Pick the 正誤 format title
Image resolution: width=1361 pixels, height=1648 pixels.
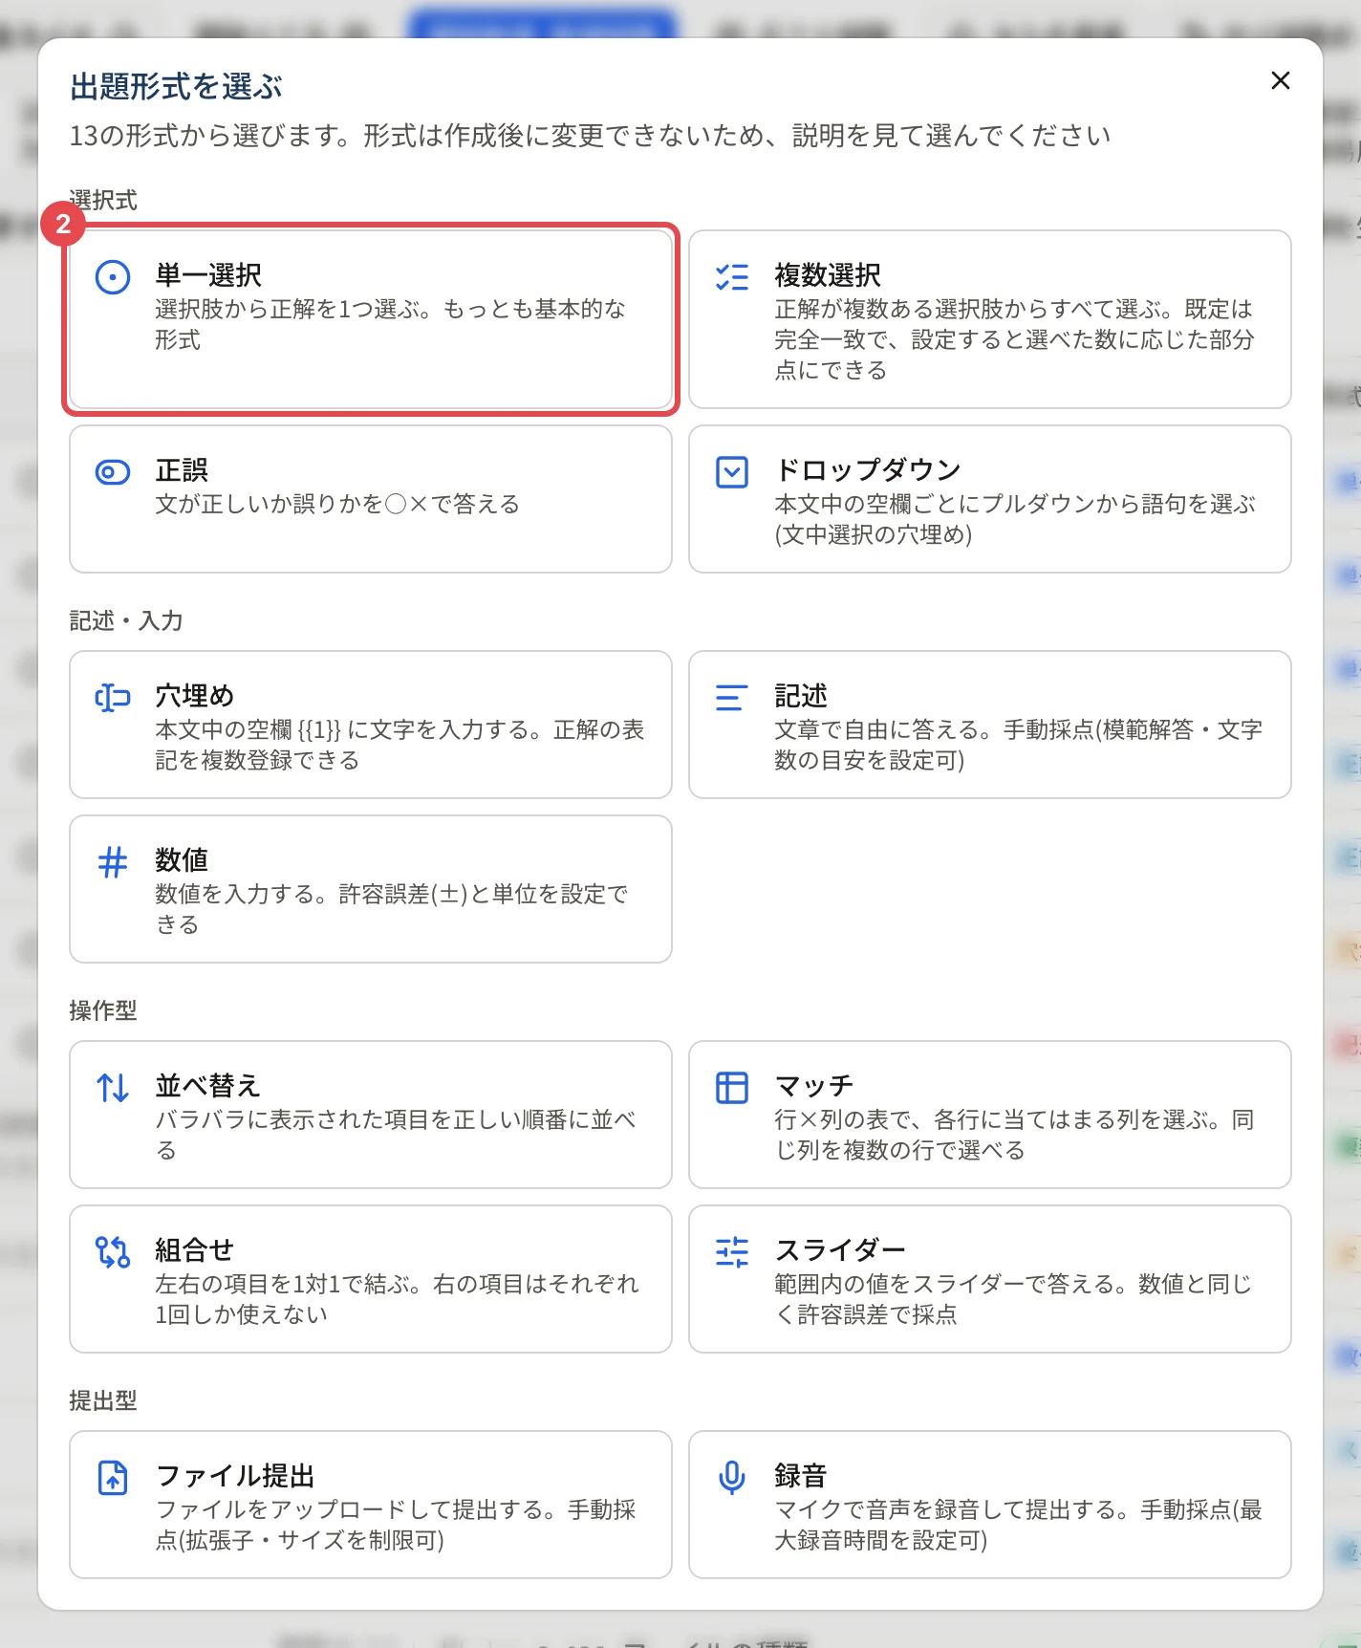pos(182,470)
